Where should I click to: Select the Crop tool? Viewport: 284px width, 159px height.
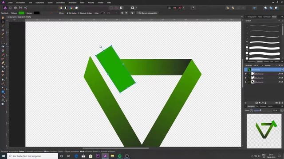point(3,30)
